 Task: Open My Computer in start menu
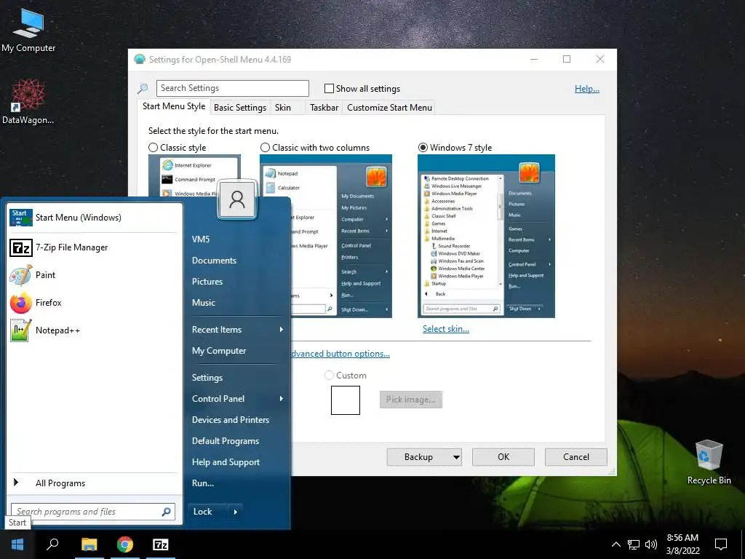tap(219, 351)
